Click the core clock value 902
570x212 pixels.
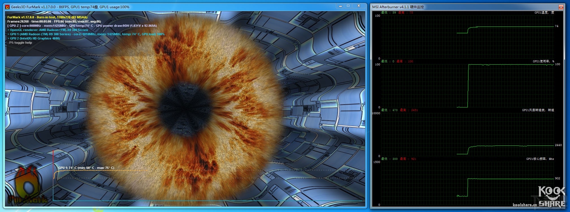[558, 178]
